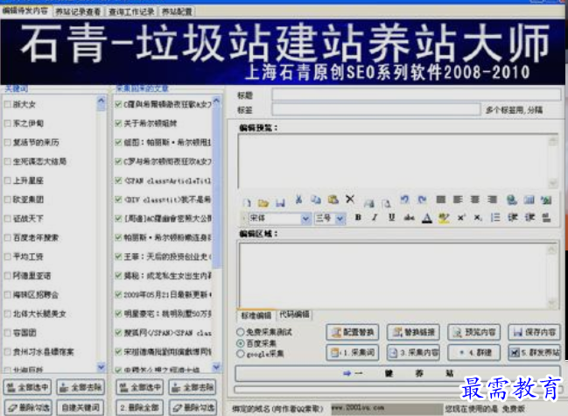Click the Redo arrow icon
This screenshot has width=568, height=416.
[x=422, y=199]
